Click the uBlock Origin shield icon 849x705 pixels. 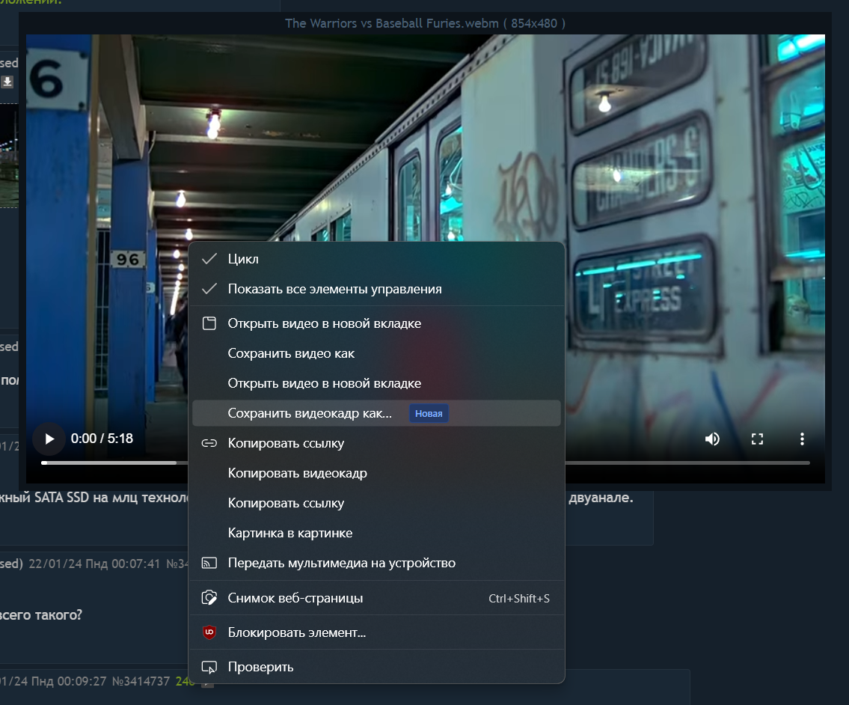[209, 632]
